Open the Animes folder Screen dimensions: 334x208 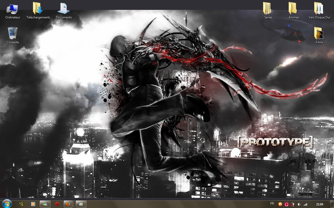coord(294,9)
